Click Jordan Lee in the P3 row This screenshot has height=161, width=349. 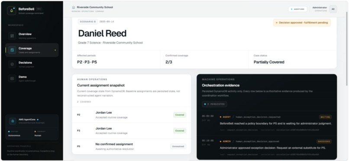point(103,128)
